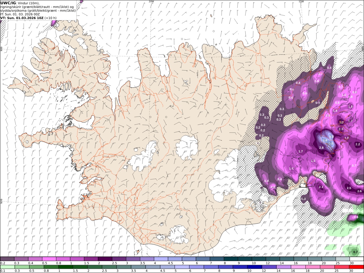
Task: Click the '1.0' precipitation value on the map
Action: 344,95
